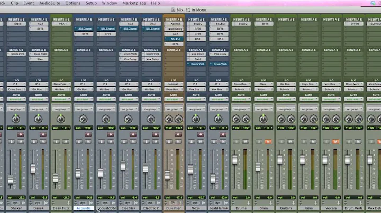The image size is (381, 213).
Task: Open the Options menu
Action: pos(72,3)
